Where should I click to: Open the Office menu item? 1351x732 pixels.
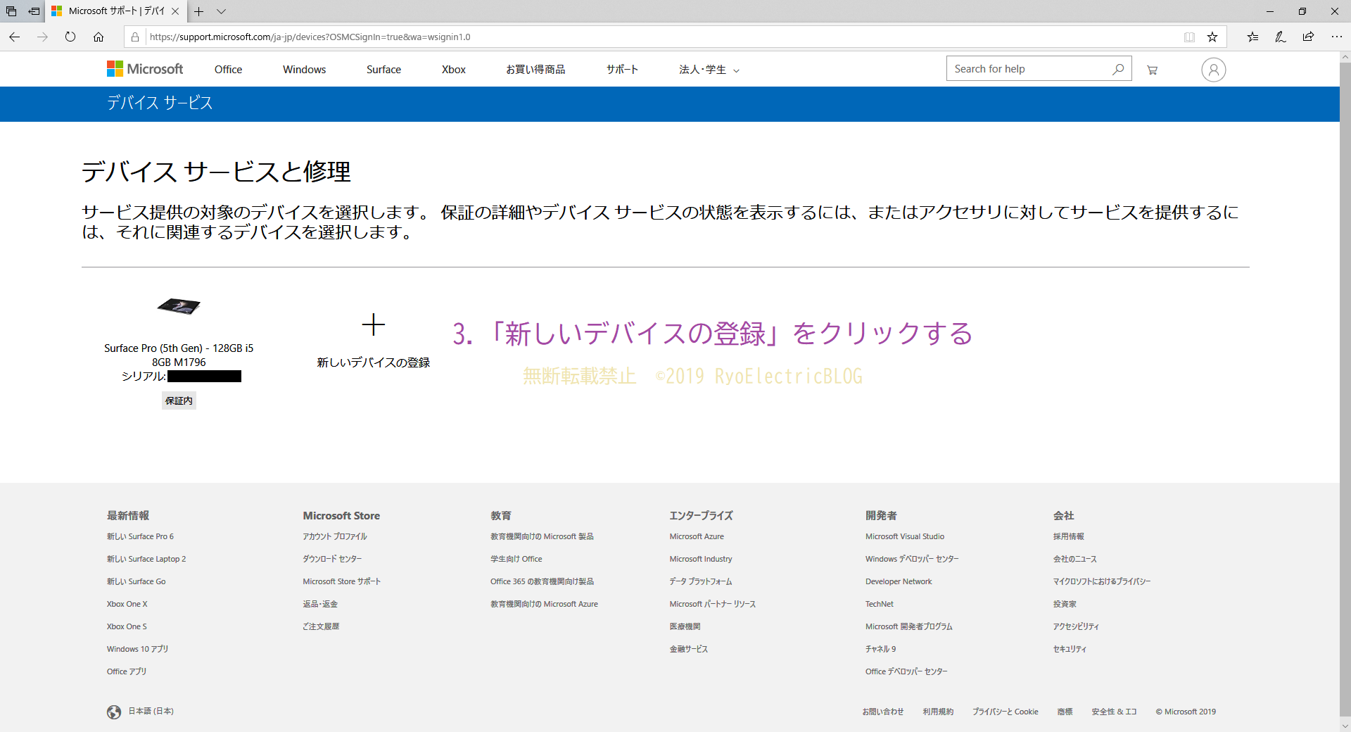(228, 70)
